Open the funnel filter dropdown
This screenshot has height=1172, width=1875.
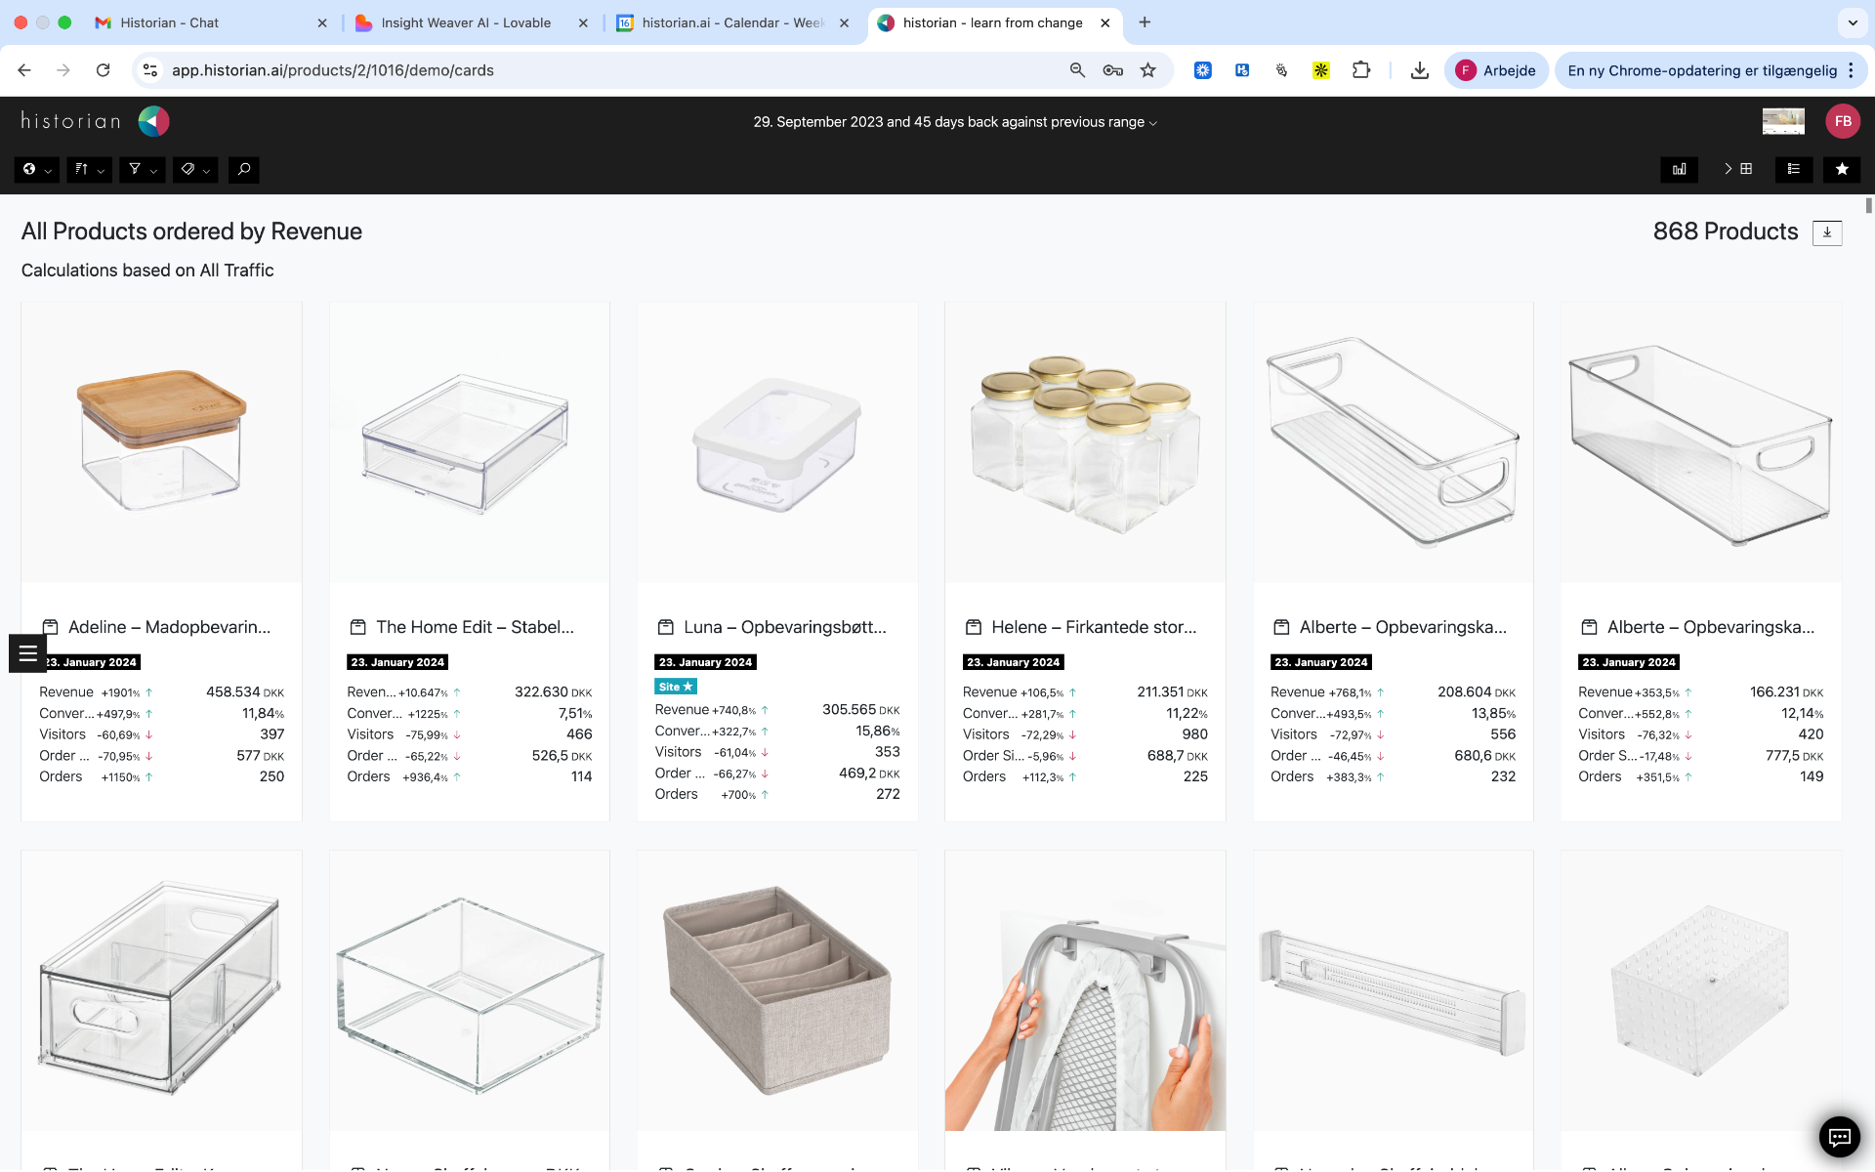(x=142, y=170)
